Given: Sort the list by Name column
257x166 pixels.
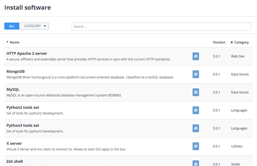Looking at the screenshot, I should [14, 42].
